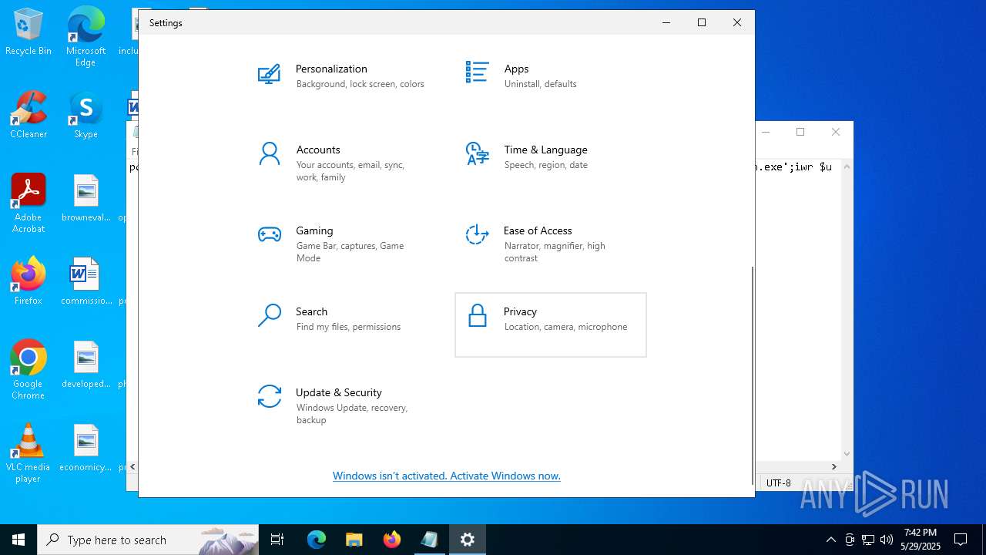Open Firefox from the taskbar
The height and width of the screenshot is (555, 986).
tap(391, 540)
